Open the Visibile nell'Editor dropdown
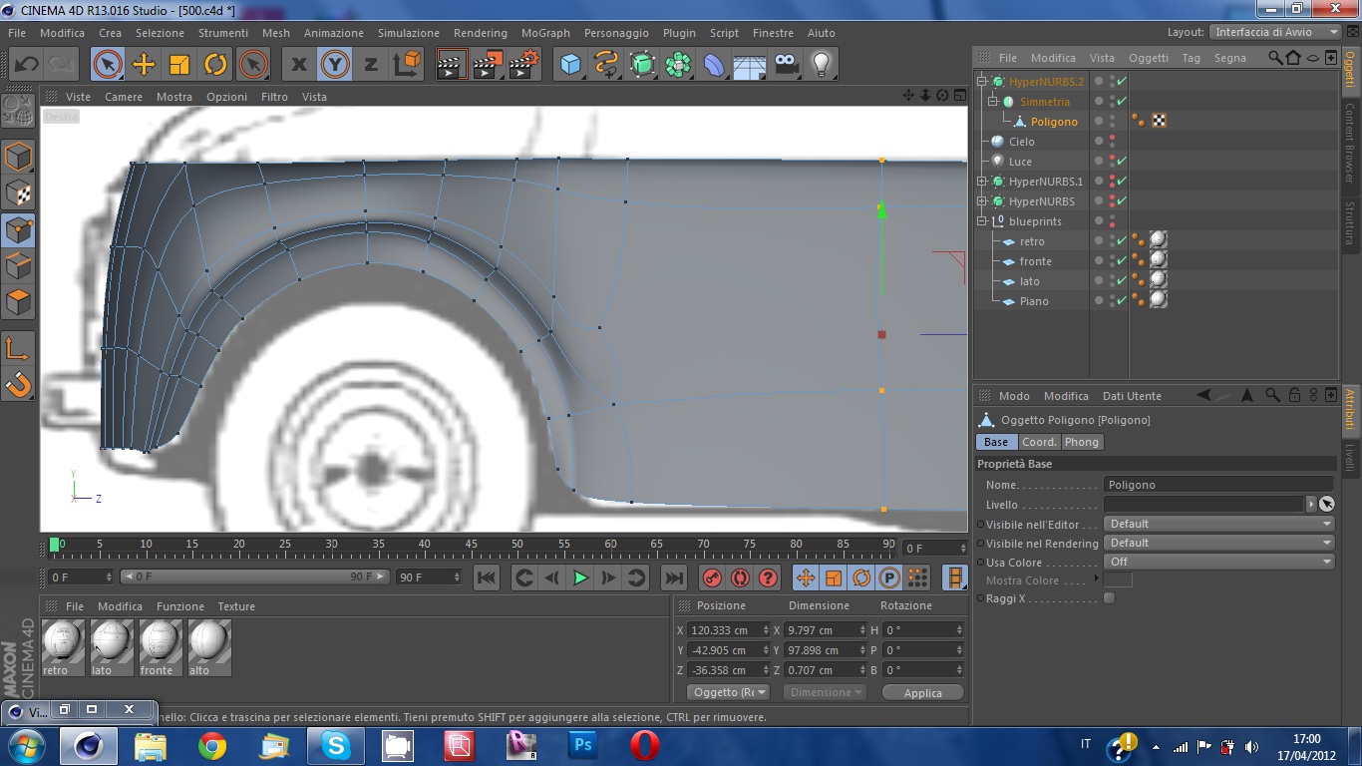 click(1218, 524)
